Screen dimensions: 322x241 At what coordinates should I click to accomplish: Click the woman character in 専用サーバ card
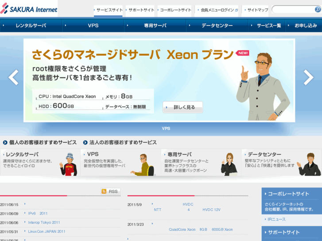click(229, 164)
